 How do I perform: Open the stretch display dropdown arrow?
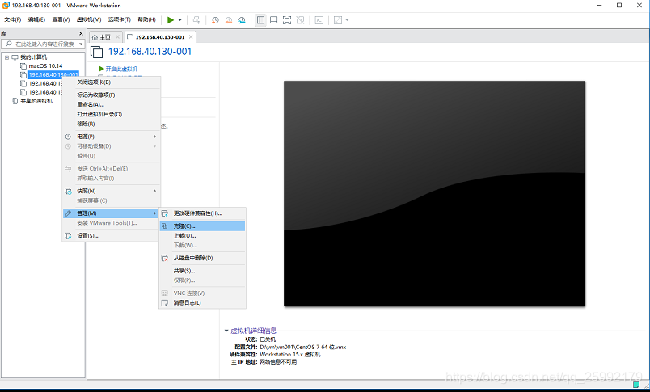tap(348, 20)
